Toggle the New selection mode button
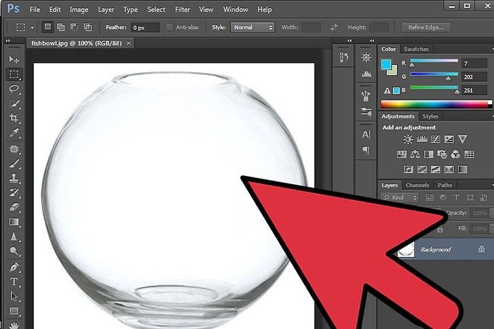The width and height of the screenshot is (494, 329). click(47, 28)
